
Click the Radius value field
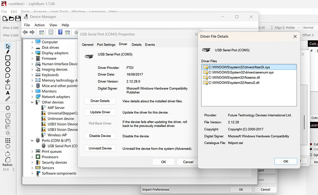7,169
